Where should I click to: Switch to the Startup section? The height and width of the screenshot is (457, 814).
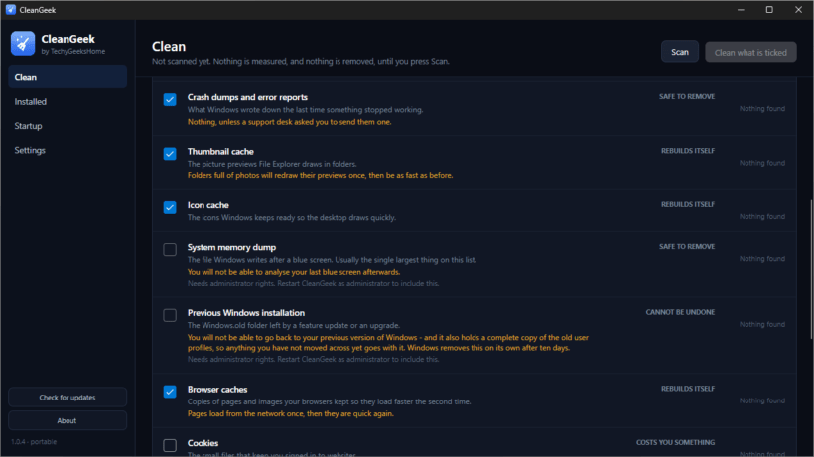point(68,126)
